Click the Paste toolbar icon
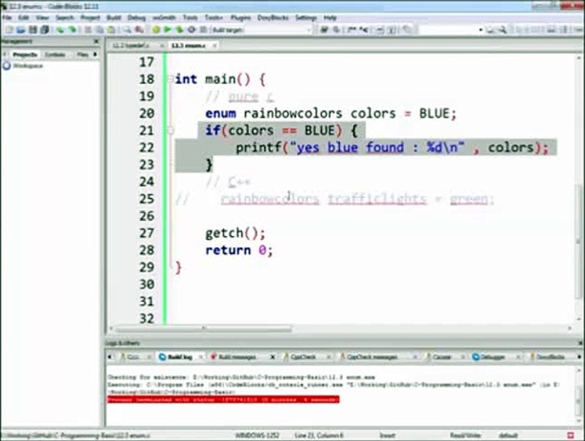 (x=111, y=29)
